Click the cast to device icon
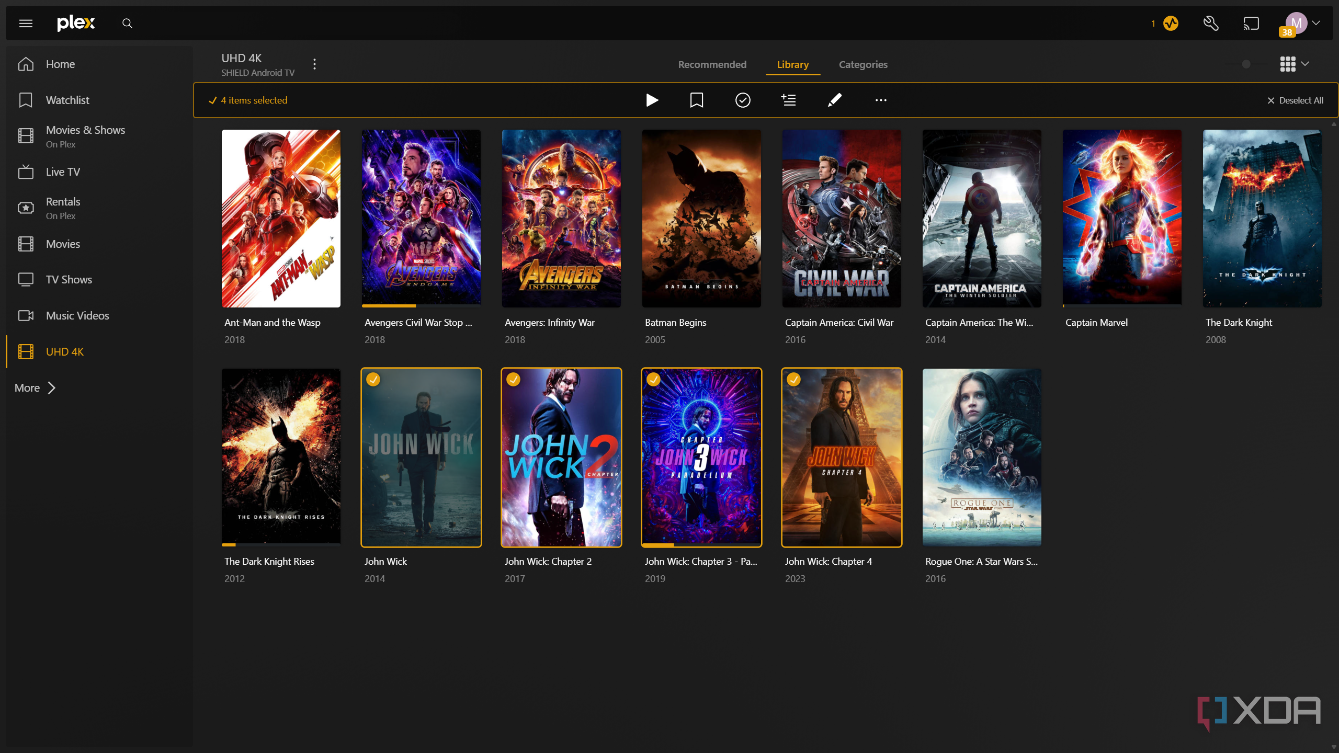The image size is (1339, 753). pos(1251,24)
